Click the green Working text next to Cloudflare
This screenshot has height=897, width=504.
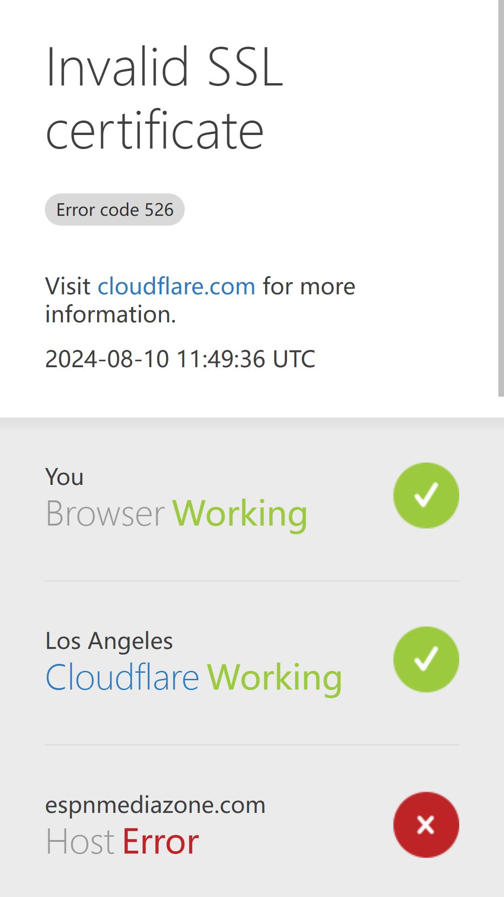coord(274,677)
